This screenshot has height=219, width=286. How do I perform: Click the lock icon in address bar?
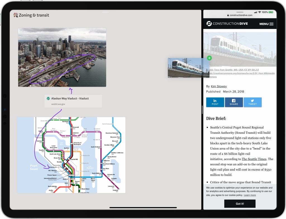coord(228,15)
